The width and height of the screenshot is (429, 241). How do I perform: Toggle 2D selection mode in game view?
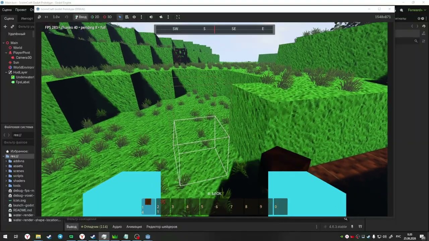coord(95,17)
